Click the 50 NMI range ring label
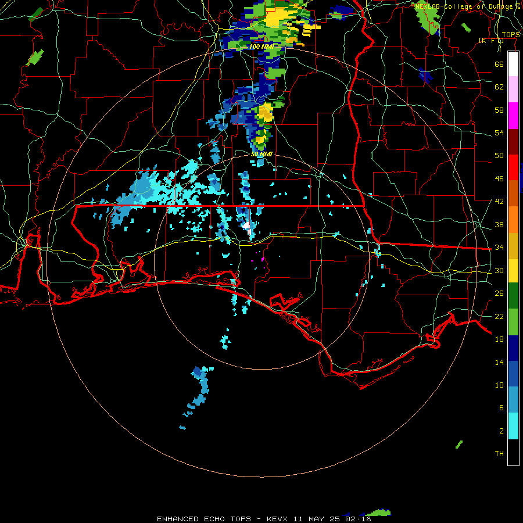 261,154
